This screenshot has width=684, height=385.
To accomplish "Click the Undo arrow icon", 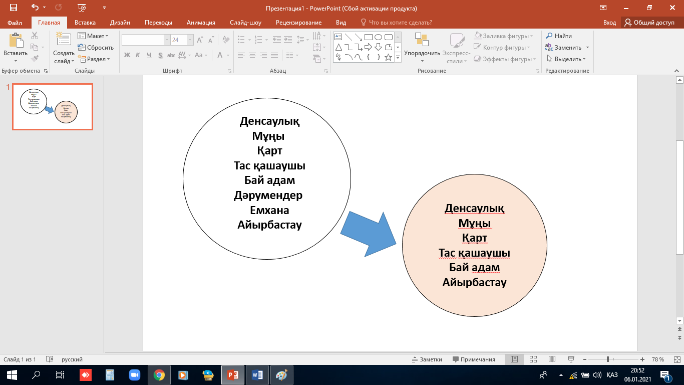I will pos(35,8).
